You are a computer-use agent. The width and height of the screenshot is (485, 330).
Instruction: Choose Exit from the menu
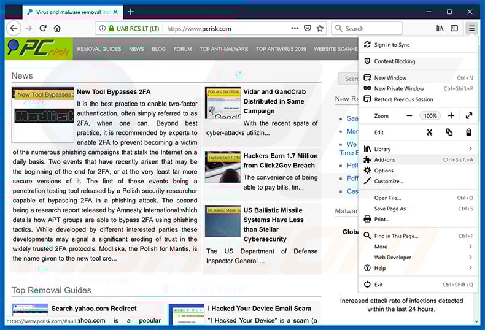pos(419,285)
